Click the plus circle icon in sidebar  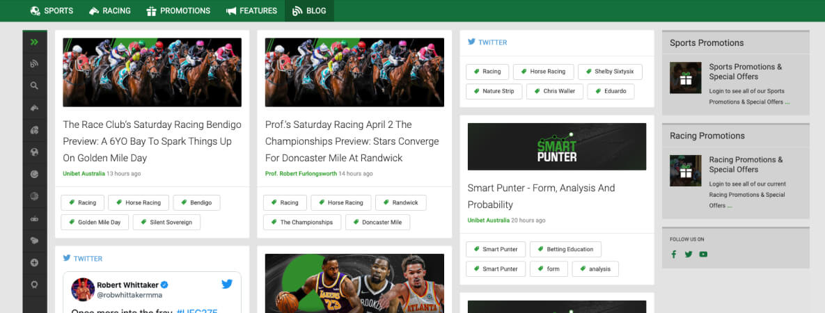click(35, 262)
